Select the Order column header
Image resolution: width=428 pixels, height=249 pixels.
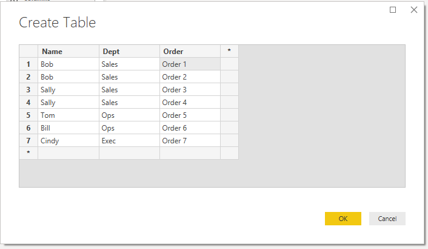click(x=190, y=51)
